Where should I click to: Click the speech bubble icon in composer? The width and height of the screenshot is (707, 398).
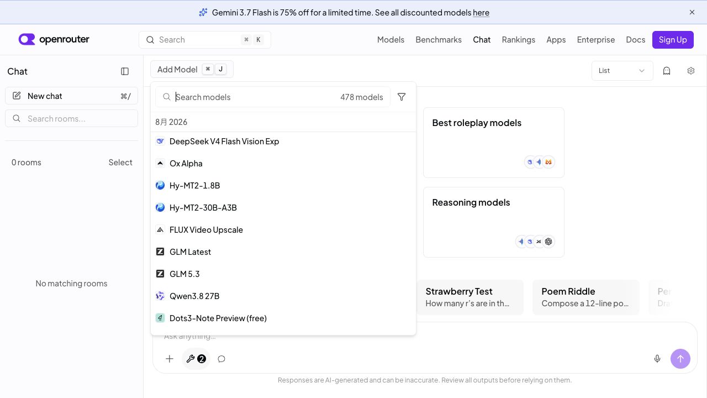221,359
